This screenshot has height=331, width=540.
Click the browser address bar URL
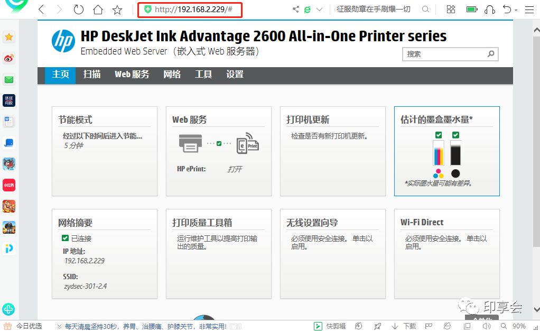pyautogui.click(x=193, y=10)
